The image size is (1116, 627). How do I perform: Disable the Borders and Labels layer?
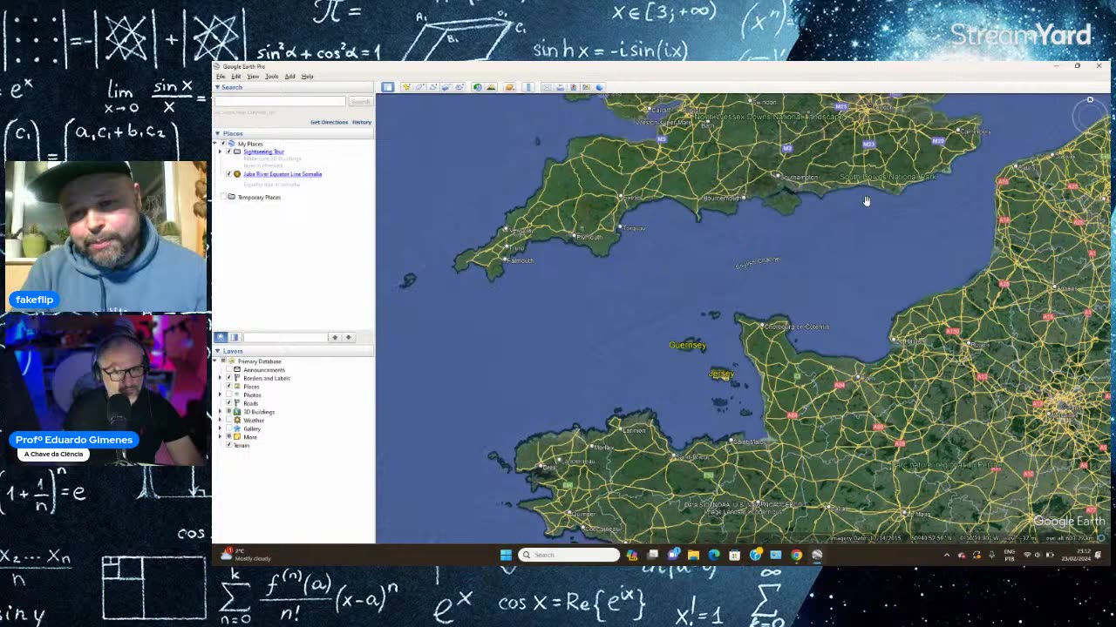click(x=229, y=378)
